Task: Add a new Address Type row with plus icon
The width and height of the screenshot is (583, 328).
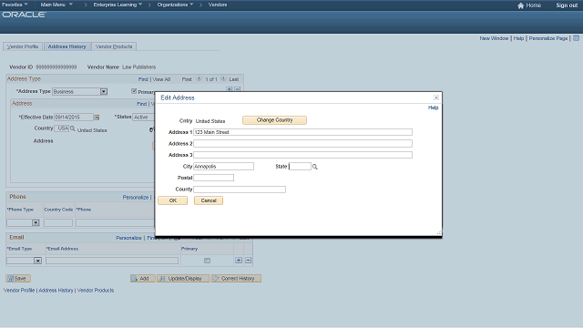Action: tap(230, 89)
